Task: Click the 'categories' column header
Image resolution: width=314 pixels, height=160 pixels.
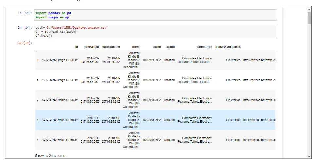Action: pos(204,47)
